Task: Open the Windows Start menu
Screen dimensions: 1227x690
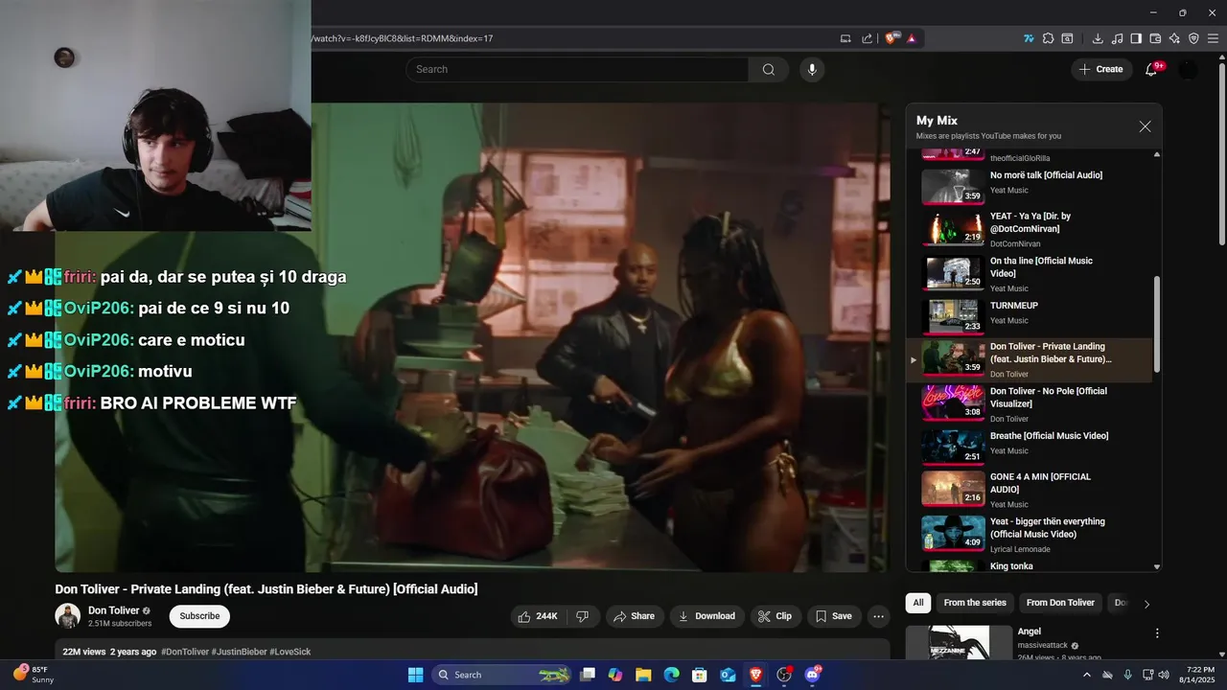Action: point(415,675)
